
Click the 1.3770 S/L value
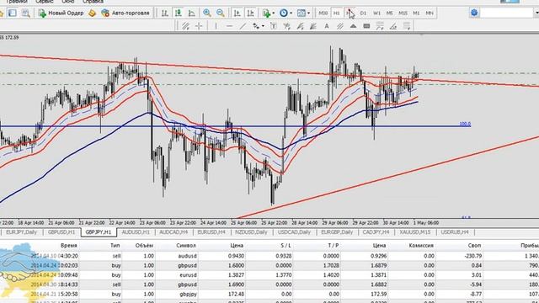click(284, 275)
